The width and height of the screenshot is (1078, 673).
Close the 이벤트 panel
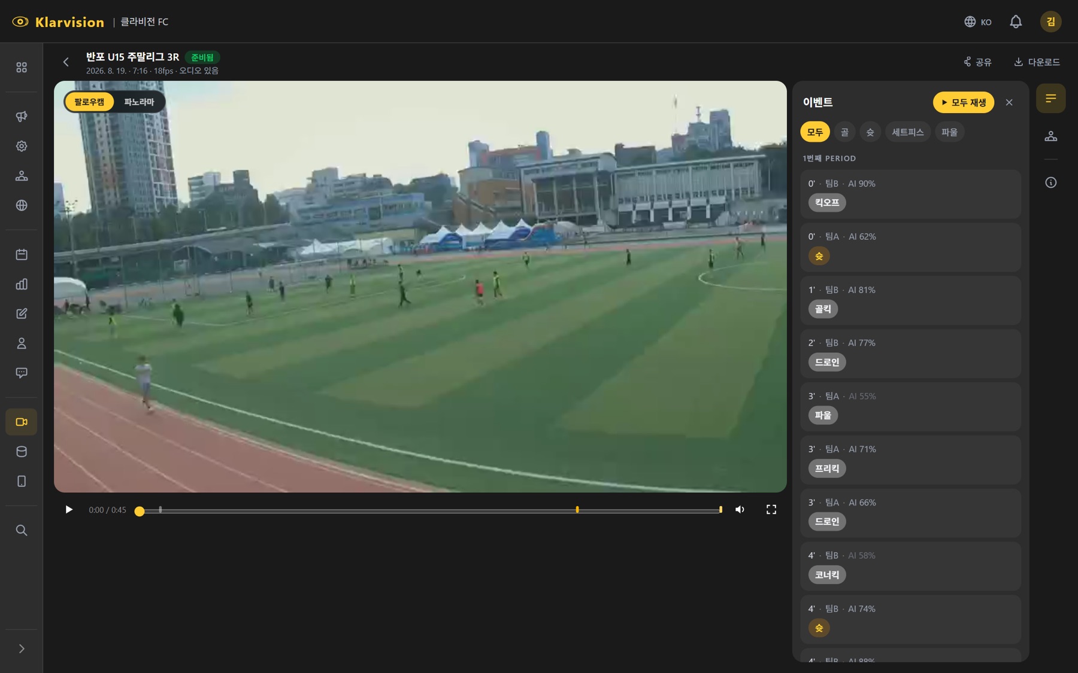[1009, 102]
